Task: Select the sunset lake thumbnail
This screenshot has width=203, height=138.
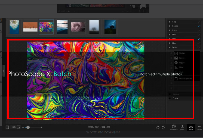Action: click(62, 27)
